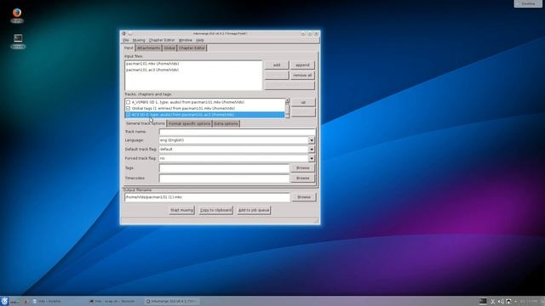This screenshot has width=545, height=306.
Task: Select the A_VORBIS track row
Action: point(204,102)
